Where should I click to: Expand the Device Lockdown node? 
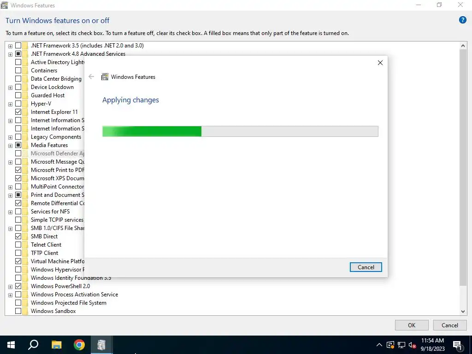[10, 88]
